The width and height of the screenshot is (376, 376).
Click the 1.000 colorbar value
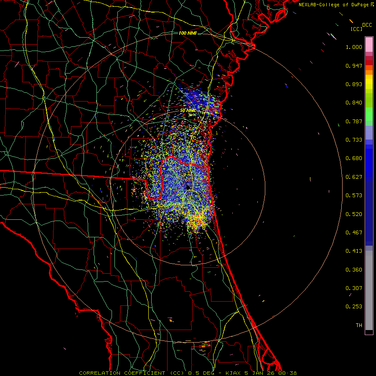point(354,47)
